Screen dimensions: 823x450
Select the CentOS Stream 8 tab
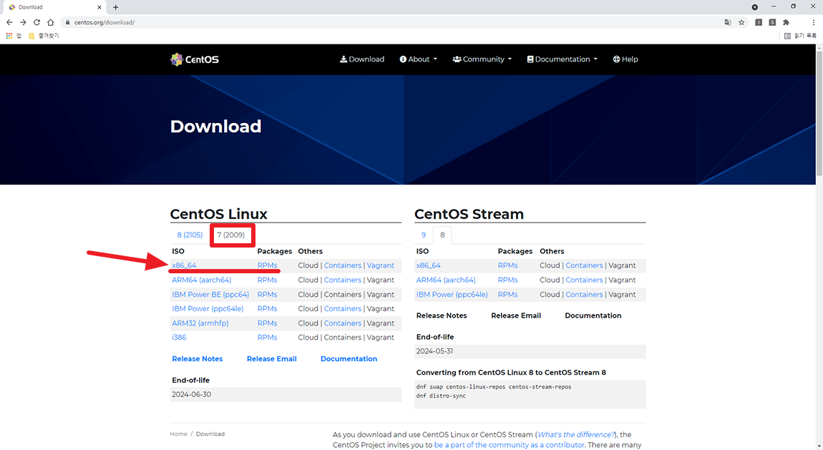[442, 235]
